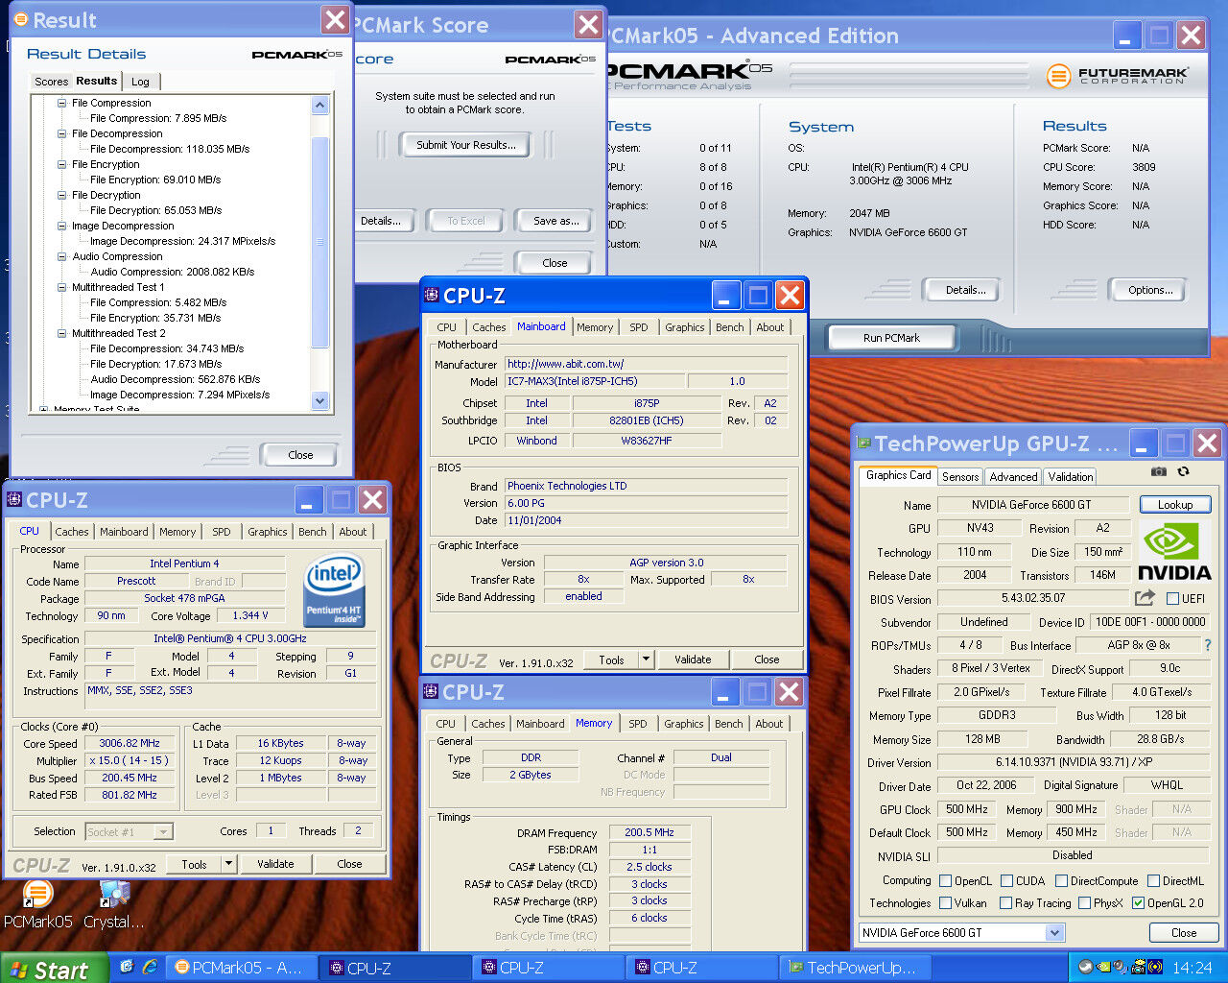Click Result tree scrollbar down arrow
This screenshot has height=983, width=1228.
click(x=320, y=400)
